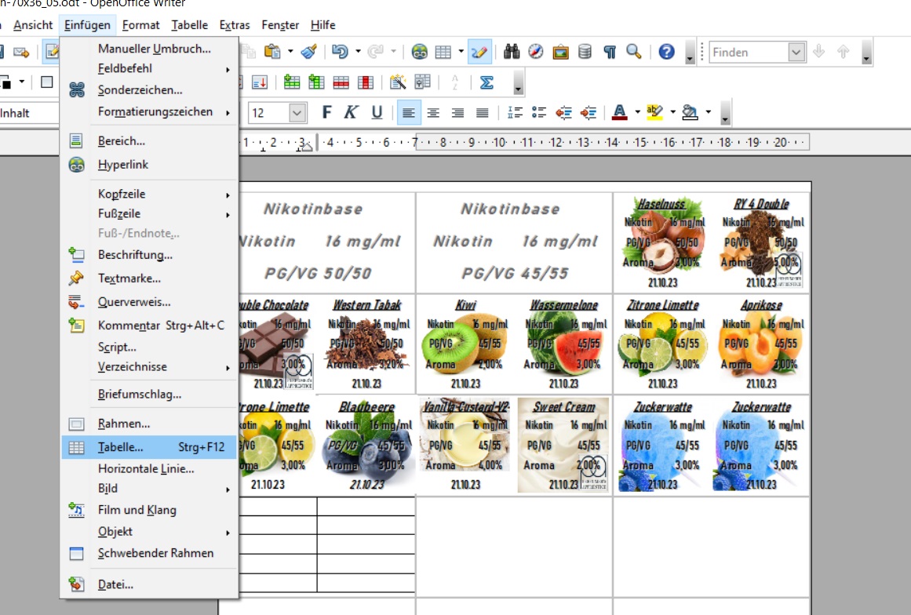Screen dimensions: 911x615
Task: Toggle bold formatting (F button)
Action: click(x=326, y=112)
